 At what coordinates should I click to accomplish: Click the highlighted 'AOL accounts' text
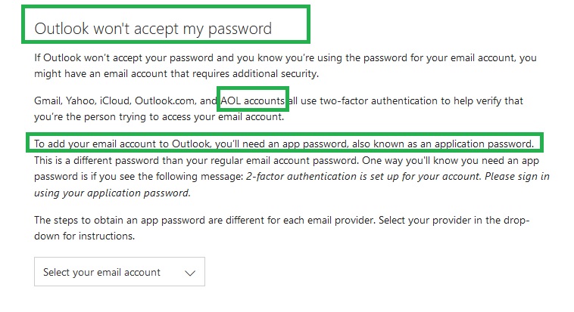[253, 100]
